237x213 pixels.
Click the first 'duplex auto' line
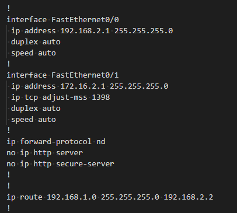[36, 42]
